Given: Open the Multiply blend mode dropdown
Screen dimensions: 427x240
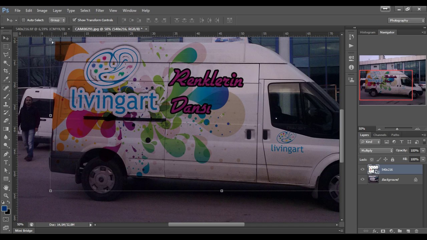Looking at the screenshot, I should tap(377, 150).
